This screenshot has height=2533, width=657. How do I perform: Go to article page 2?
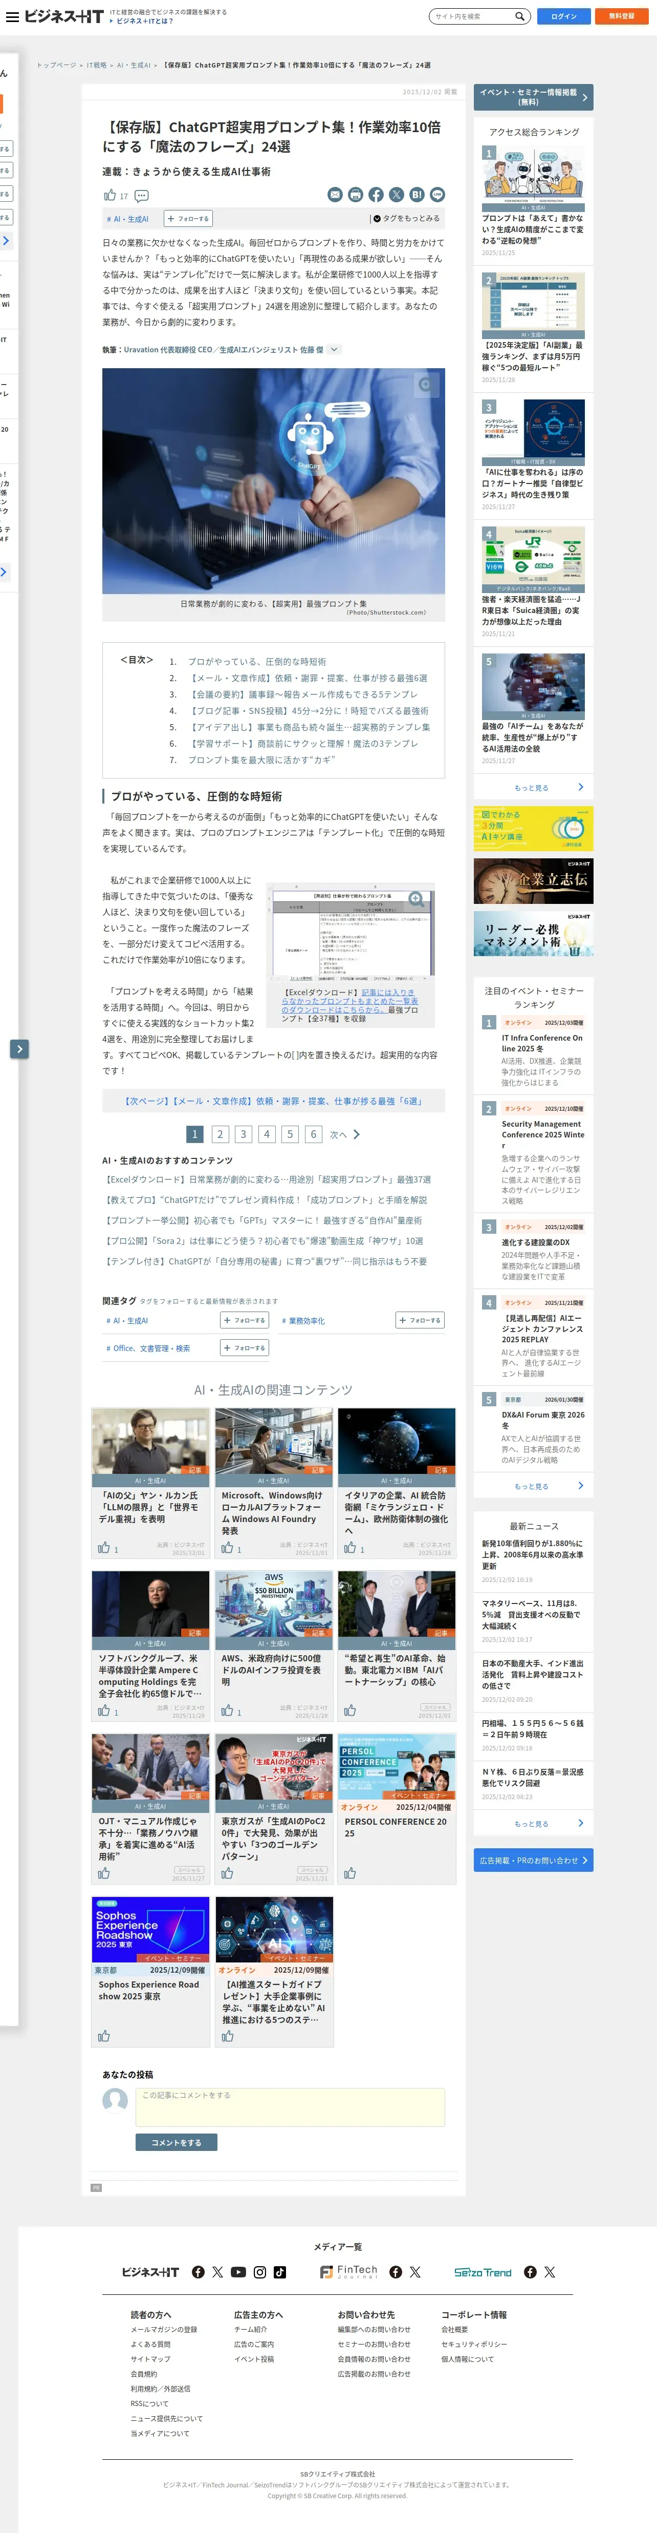[x=220, y=1134]
